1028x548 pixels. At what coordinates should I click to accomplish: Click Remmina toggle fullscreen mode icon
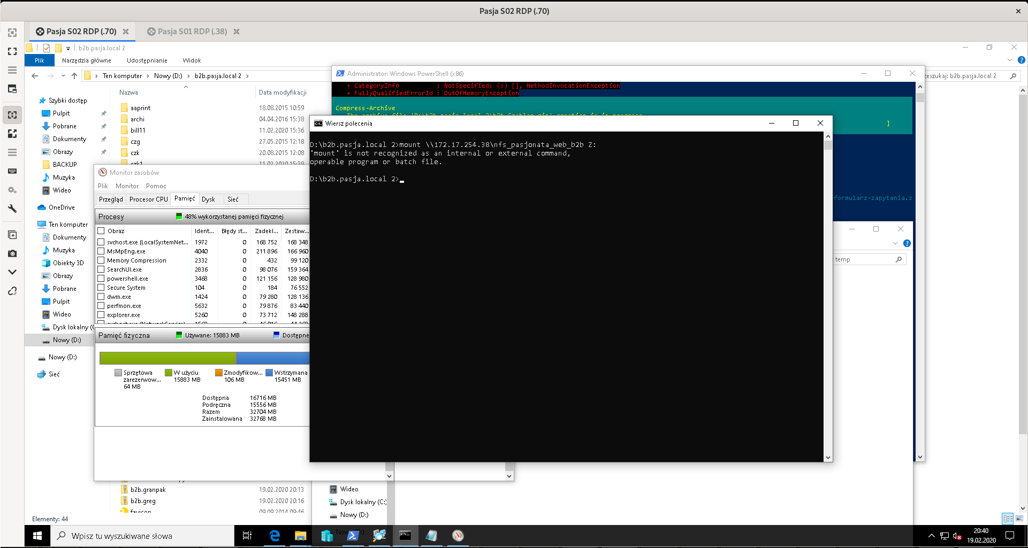tap(12, 51)
